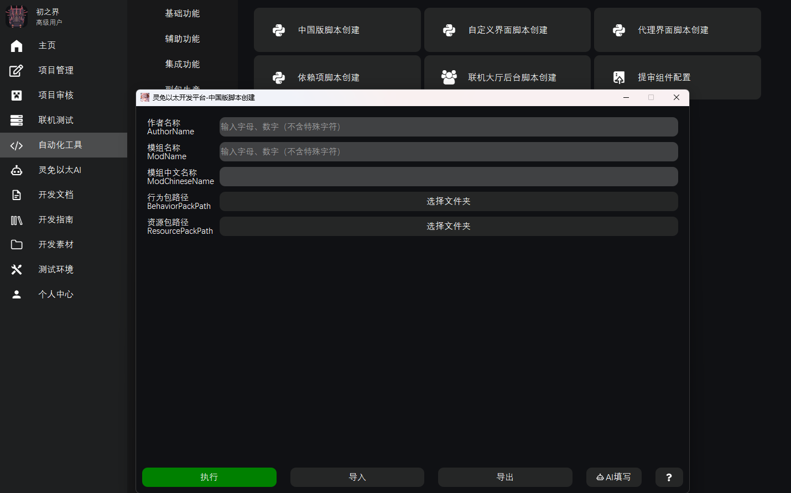This screenshot has width=791, height=493.
Task: Choose folder for BehaviorPackPath
Action: click(x=448, y=201)
